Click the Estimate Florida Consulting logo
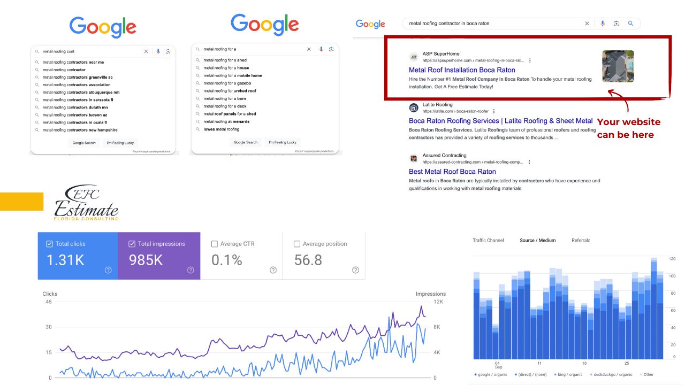The image size is (685, 385). point(86,203)
